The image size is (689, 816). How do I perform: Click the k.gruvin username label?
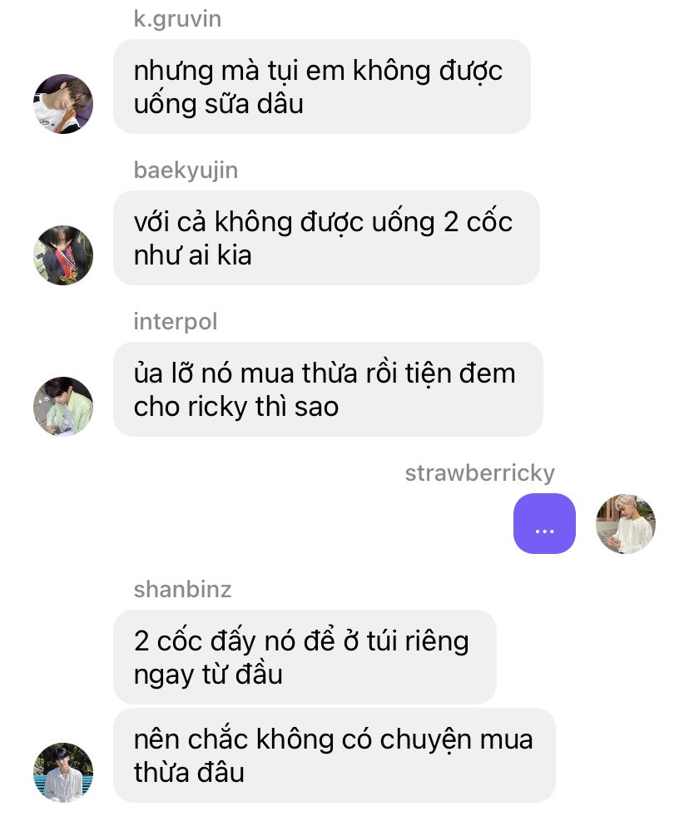pyautogui.click(x=177, y=19)
